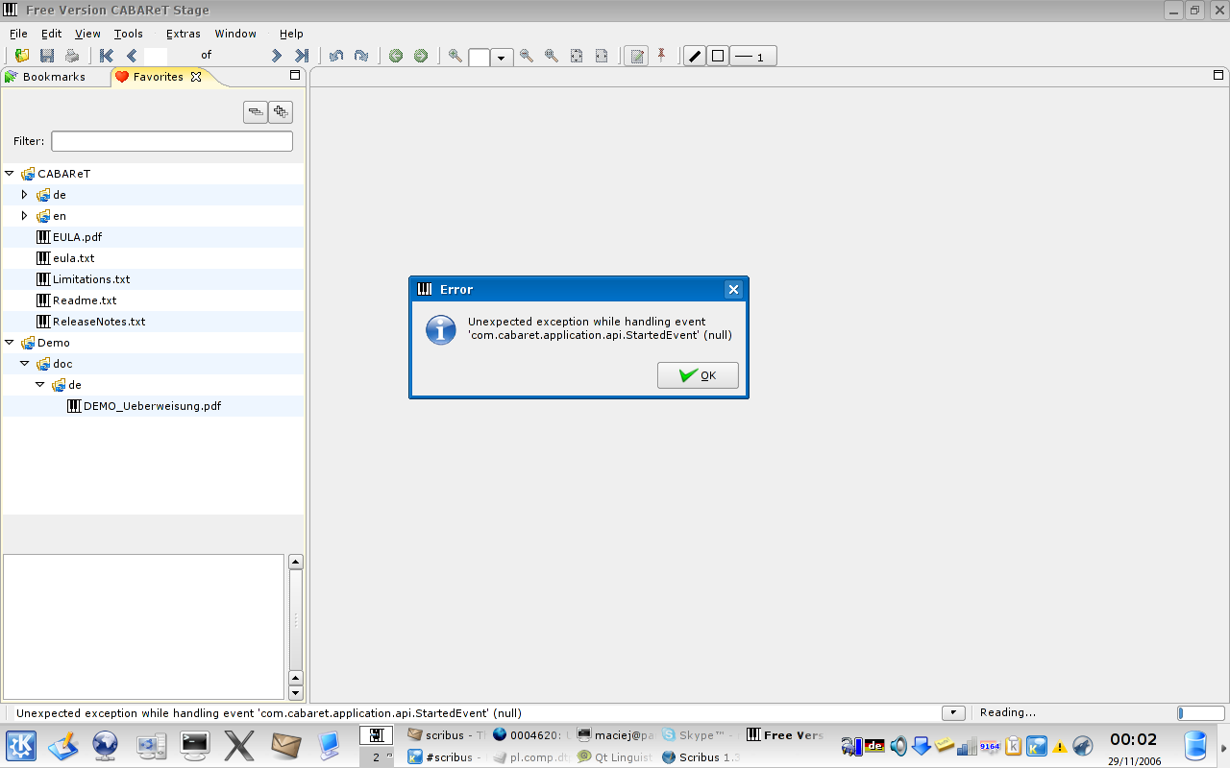Switch to the Bookmarks tab
The image size is (1230, 768).
(x=54, y=77)
